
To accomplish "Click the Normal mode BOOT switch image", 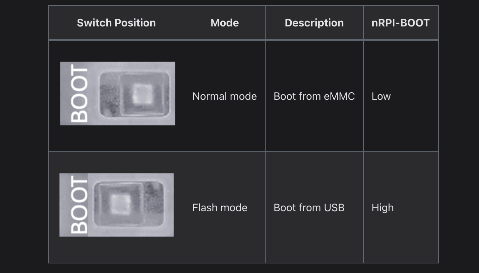I will 117,94.
